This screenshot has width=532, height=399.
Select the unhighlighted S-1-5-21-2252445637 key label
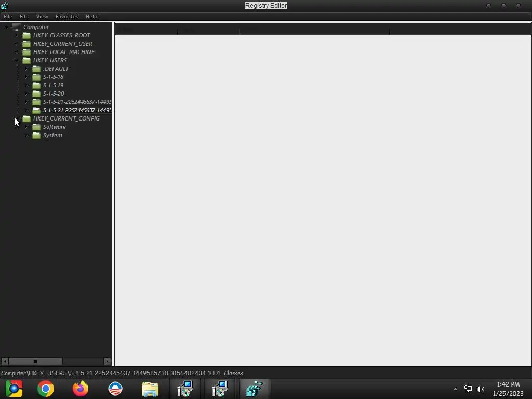point(77,102)
